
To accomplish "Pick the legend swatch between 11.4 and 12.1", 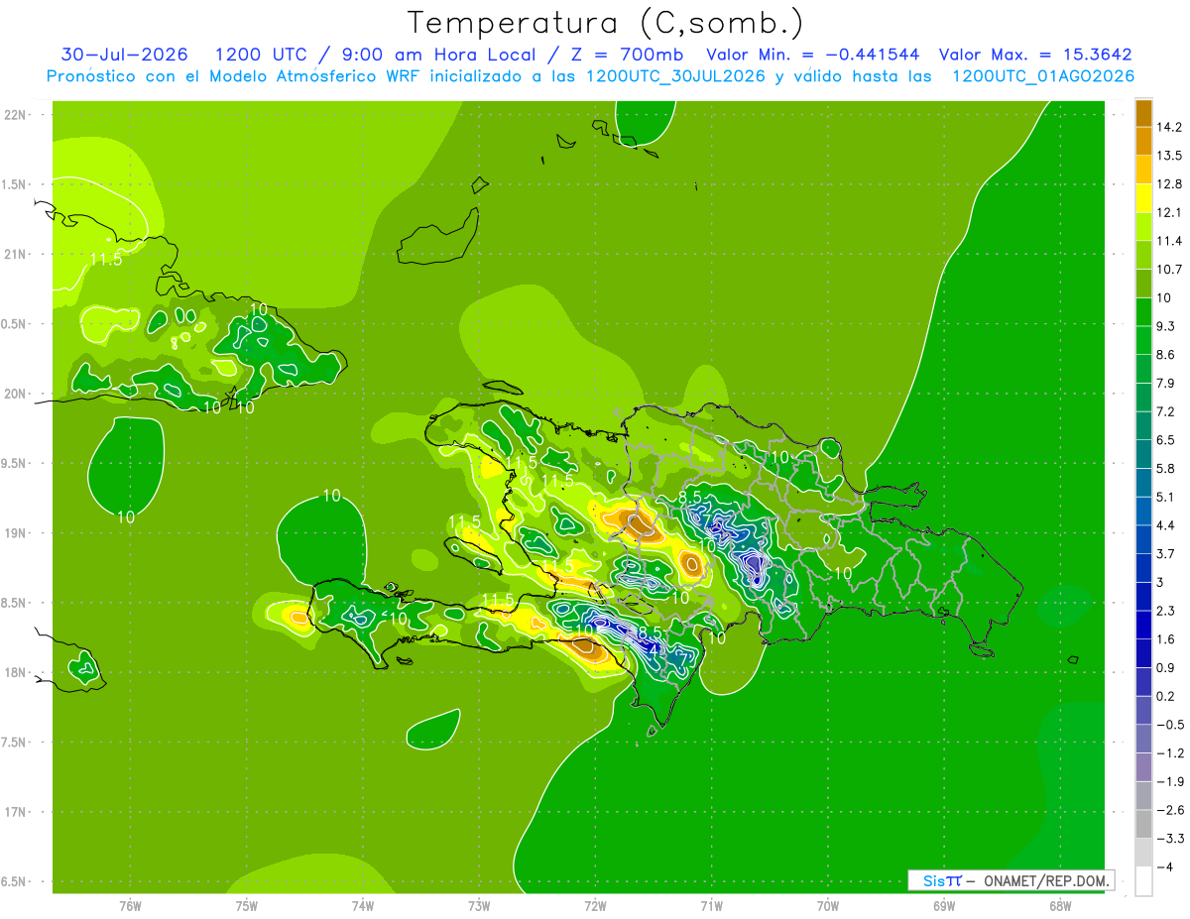I will [1143, 226].
